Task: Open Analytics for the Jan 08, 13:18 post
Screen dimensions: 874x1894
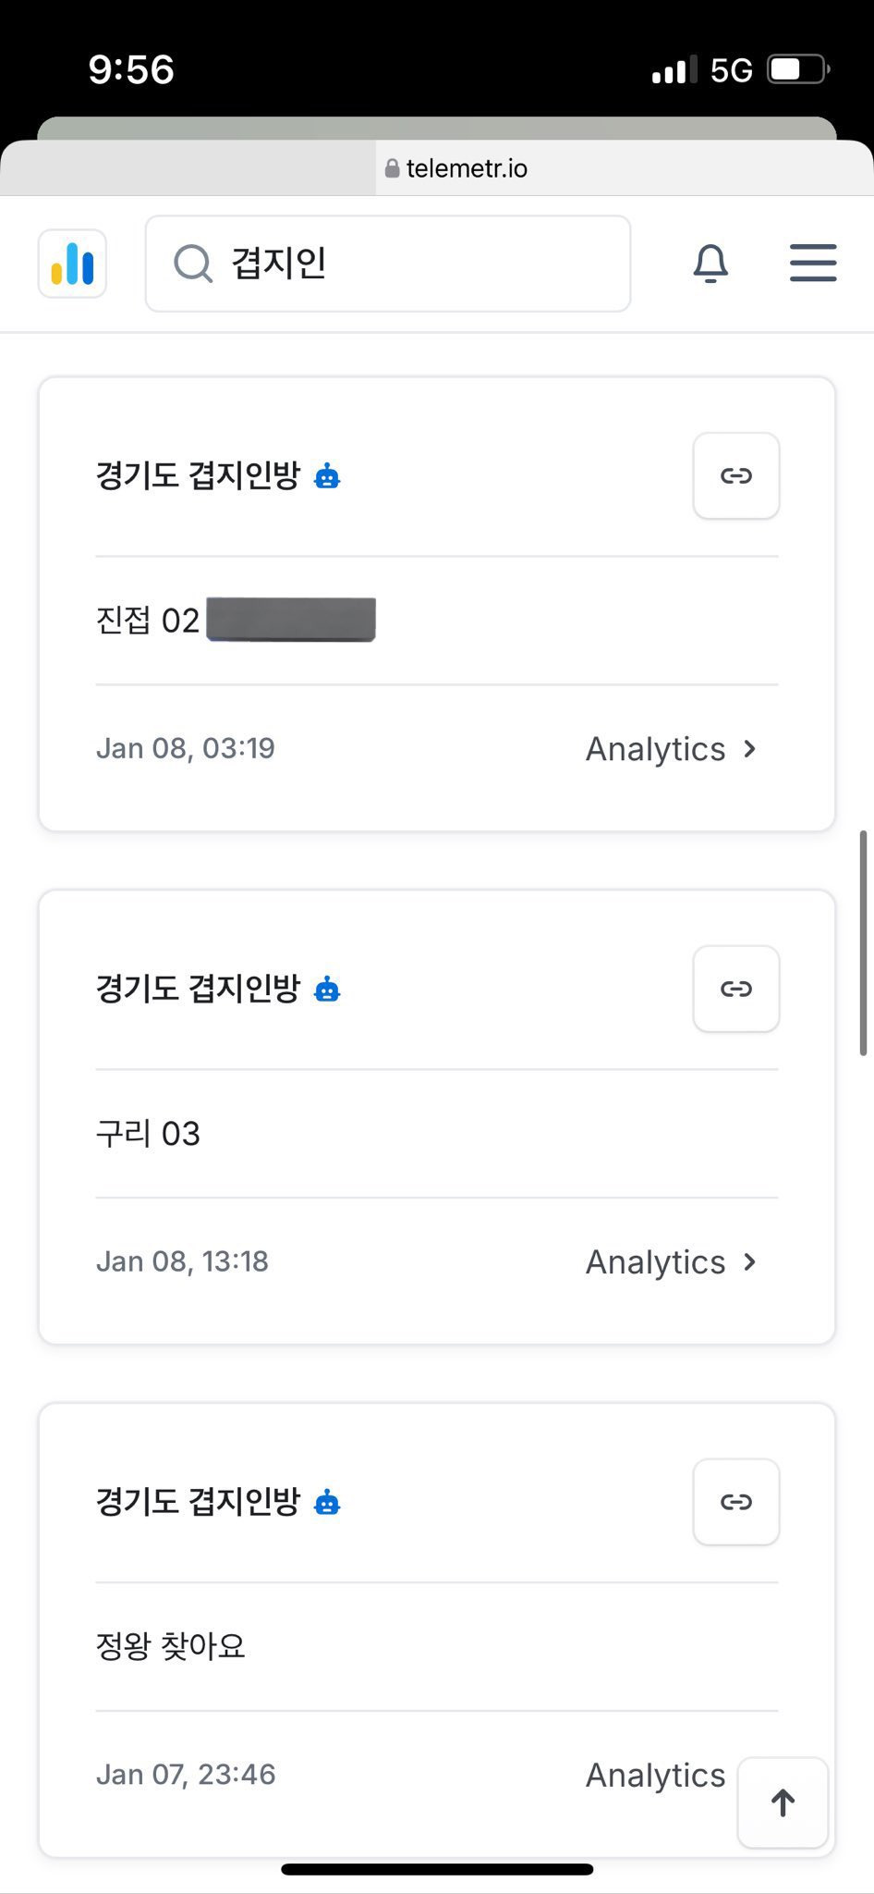Action: 671,1261
